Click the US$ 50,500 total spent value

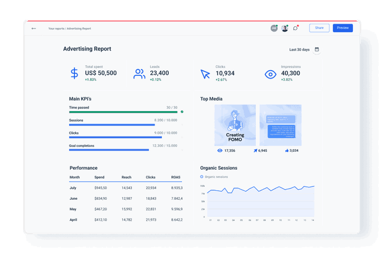pyautogui.click(x=101, y=73)
